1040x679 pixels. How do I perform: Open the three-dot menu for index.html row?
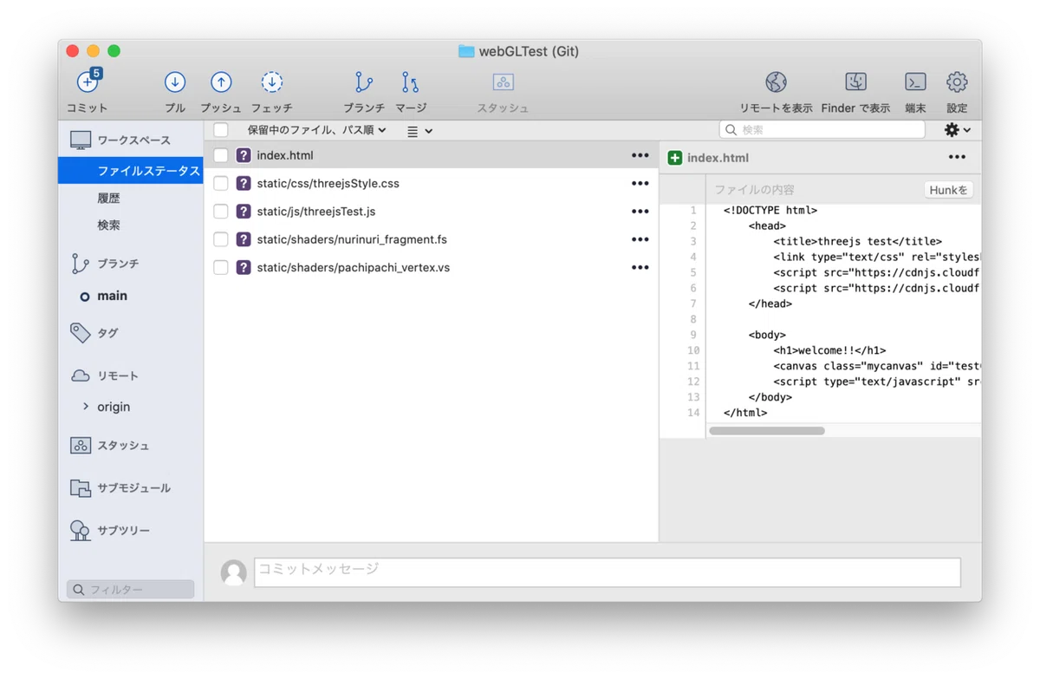640,155
